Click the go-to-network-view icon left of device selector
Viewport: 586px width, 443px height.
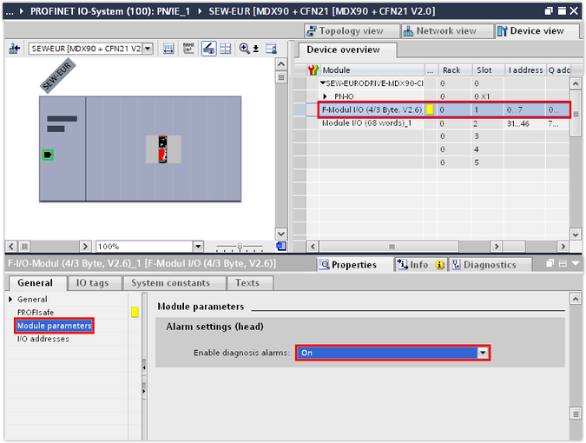coord(14,50)
